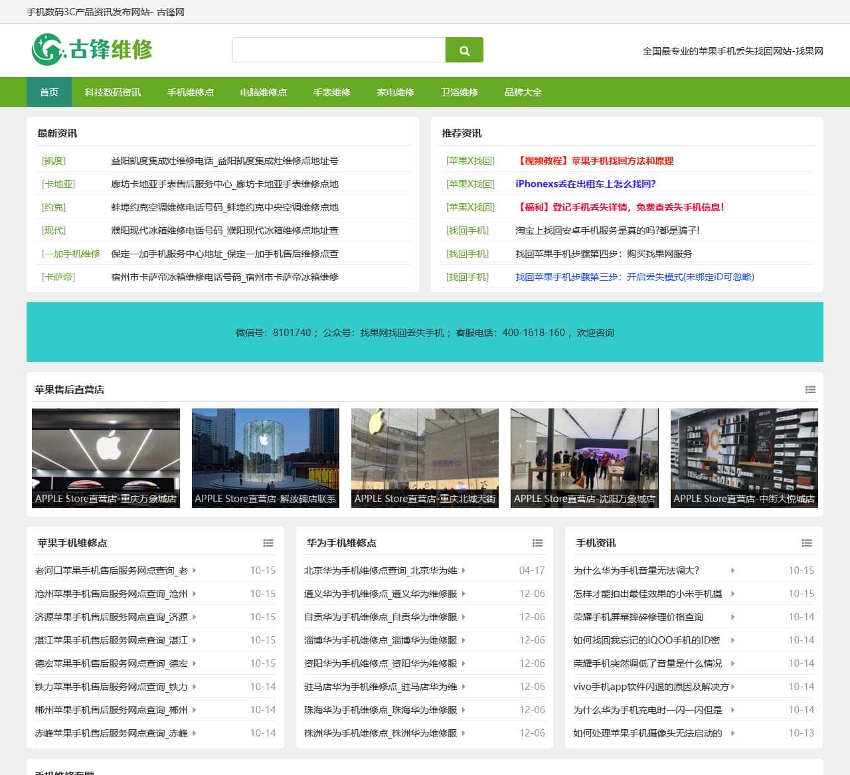The width and height of the screenshot is (850, 775).
Task: Click arrow next to 荣耀手机屏幕摔碎修理价格 row
Action: 732,617
